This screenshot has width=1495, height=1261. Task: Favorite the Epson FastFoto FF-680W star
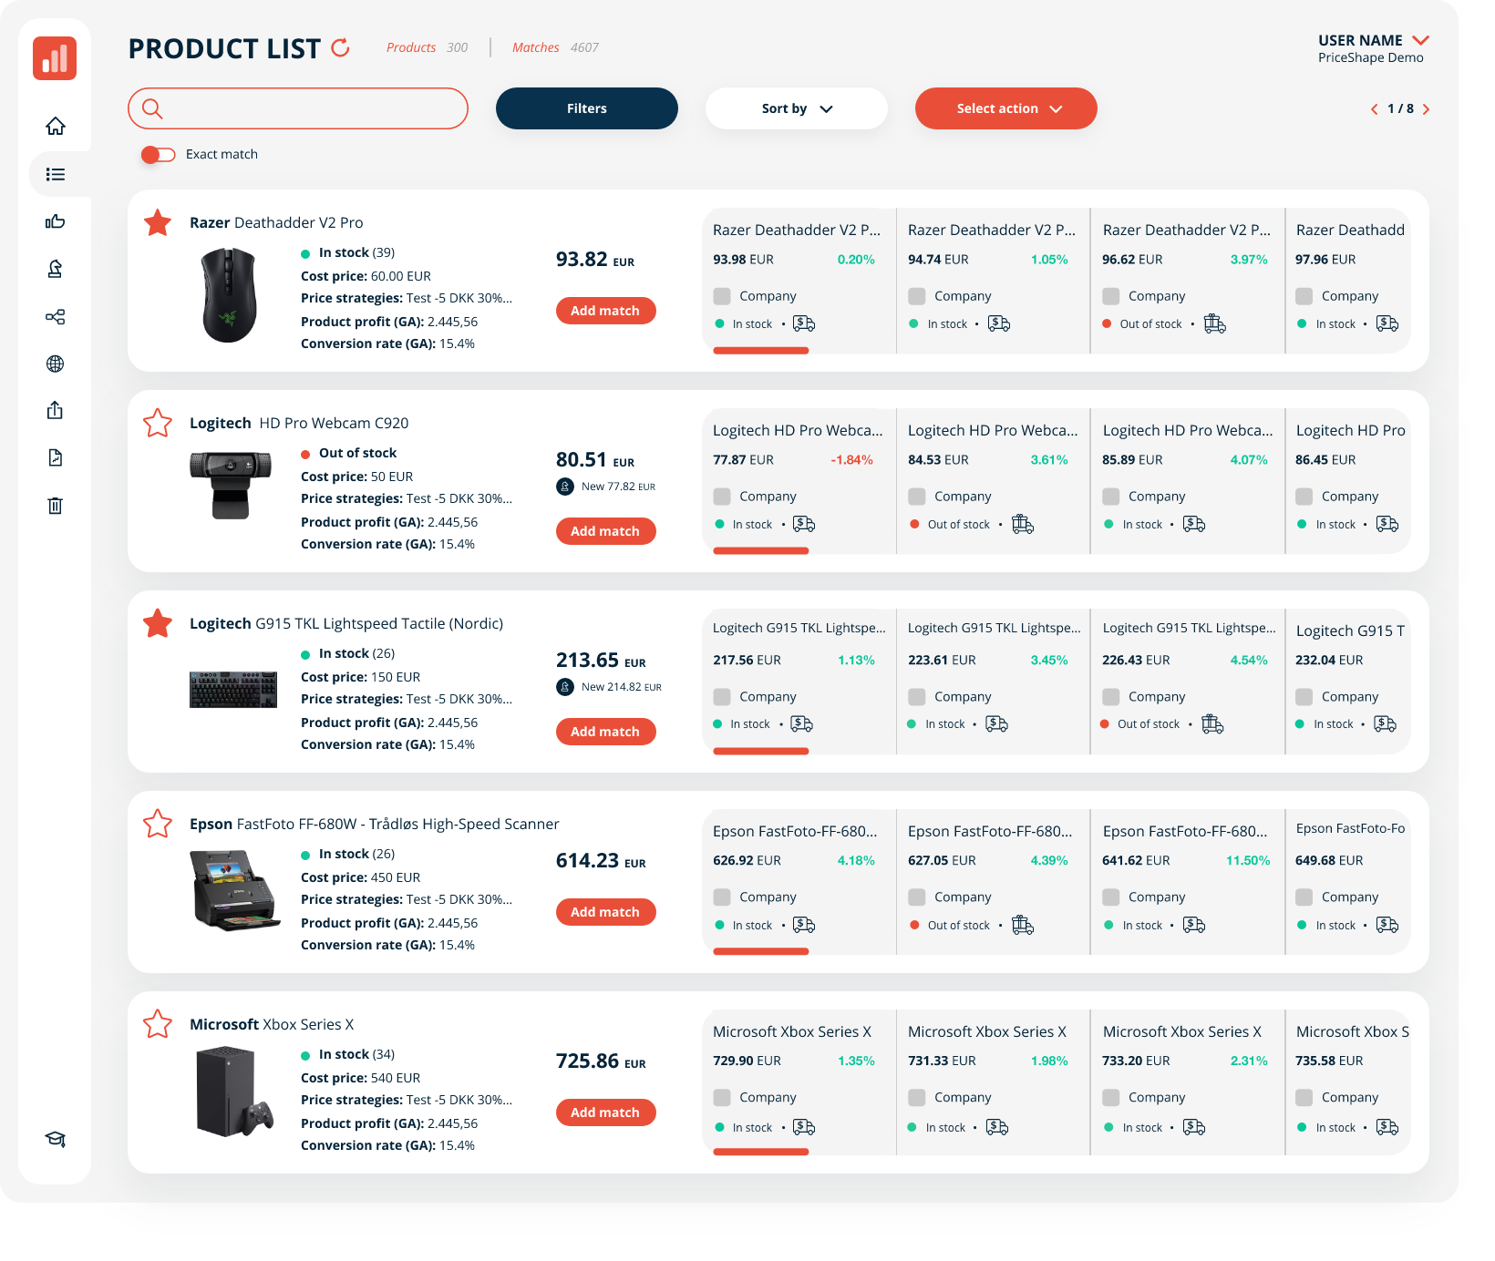[158, 824]
